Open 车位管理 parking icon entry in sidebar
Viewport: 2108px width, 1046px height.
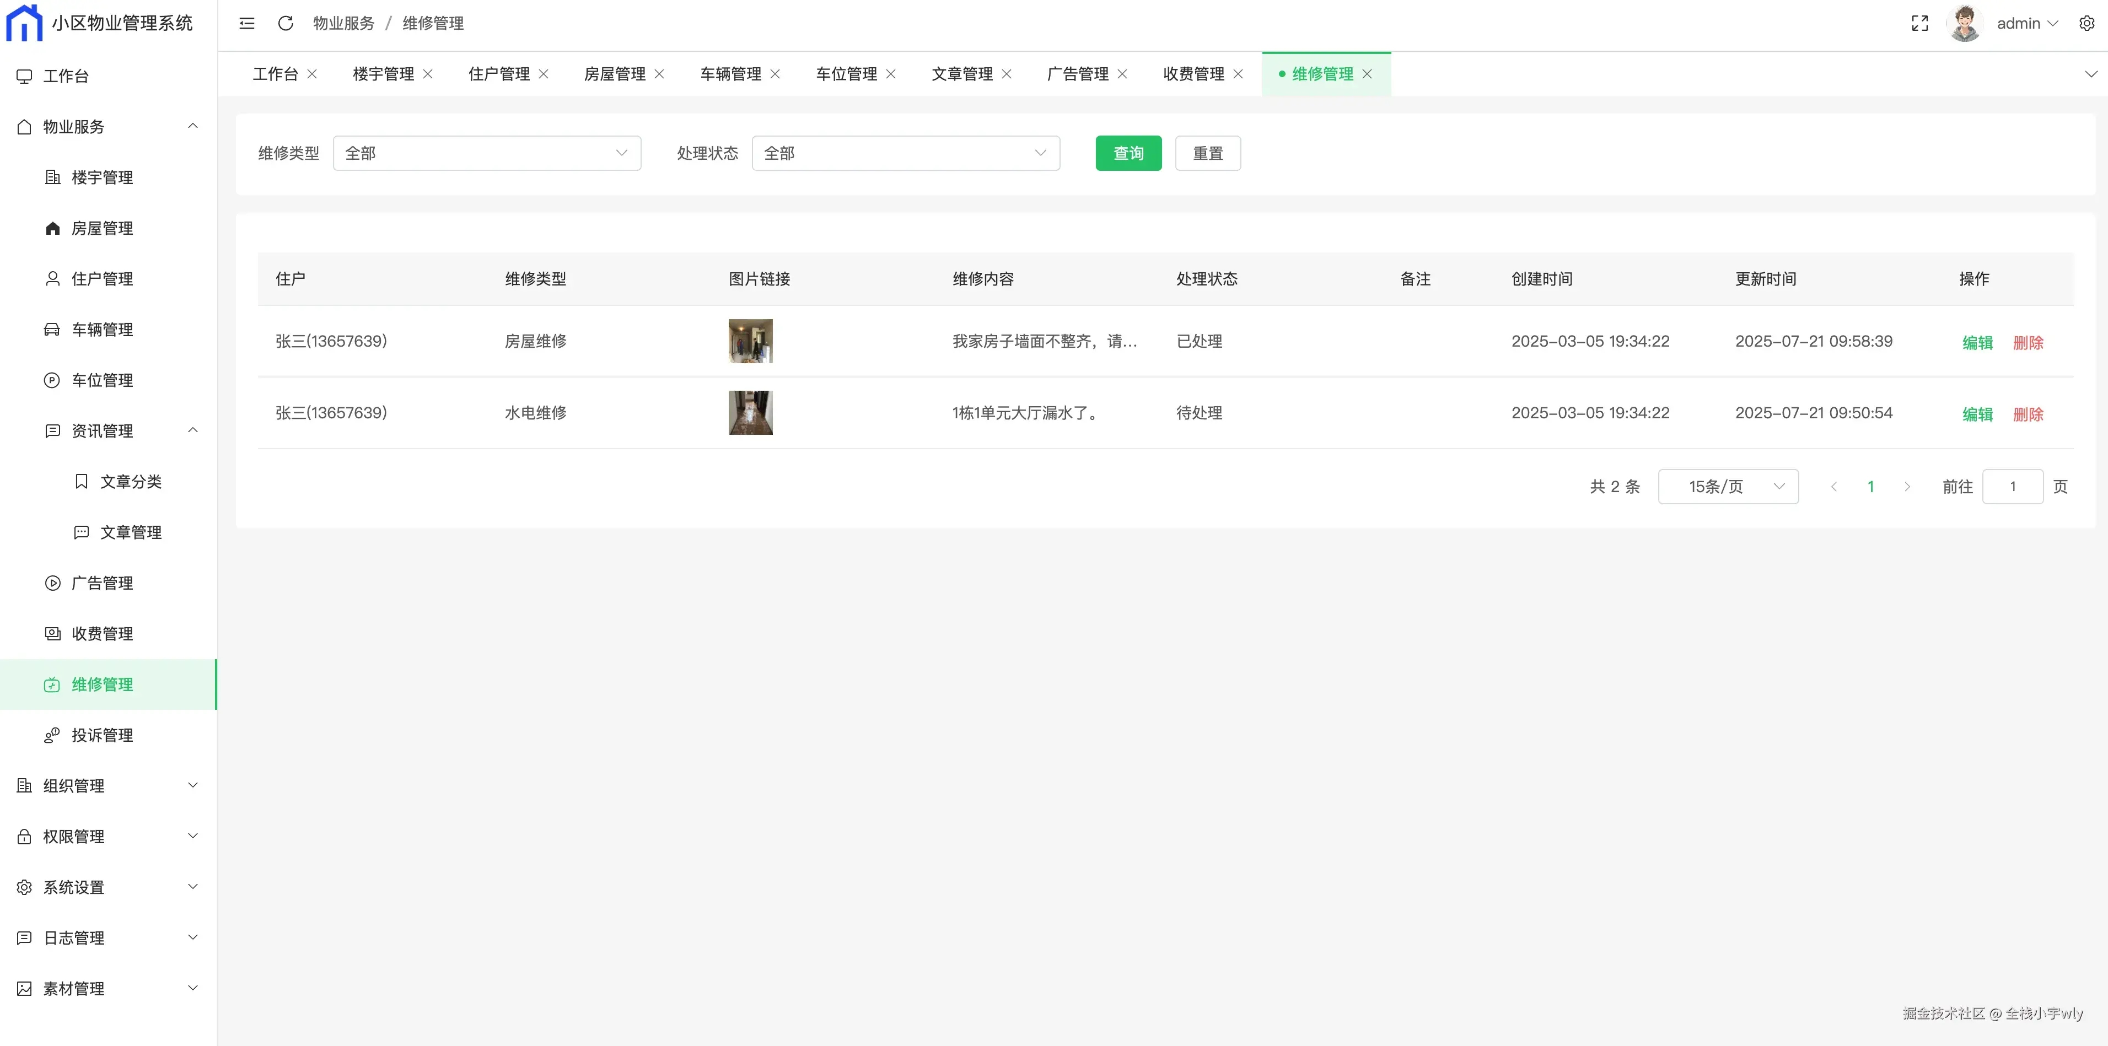click(101, 380)
